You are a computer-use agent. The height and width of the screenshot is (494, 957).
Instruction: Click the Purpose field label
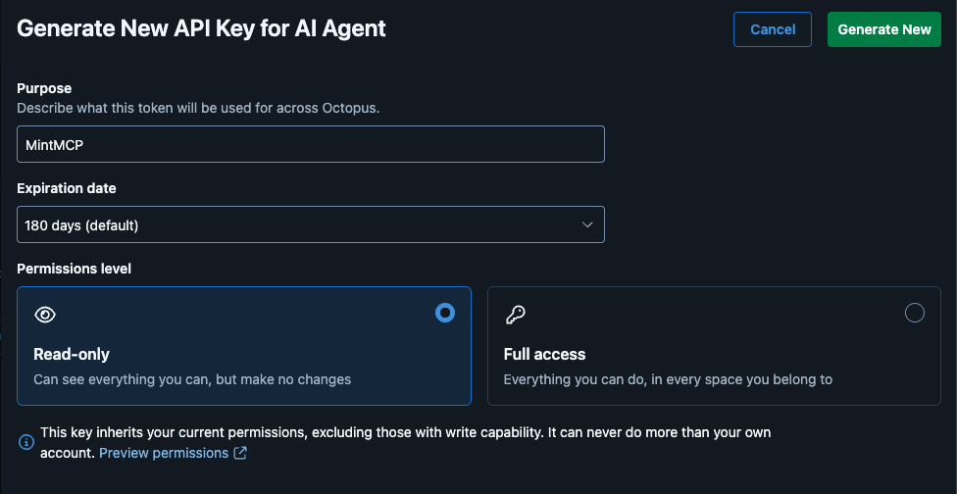point(44,88)
